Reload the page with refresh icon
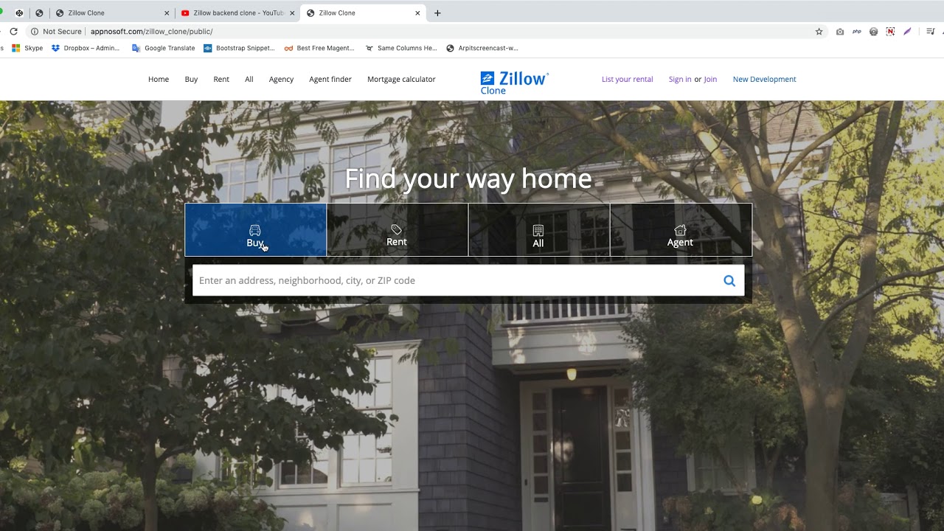The image size is (944, 531). (13, 32)
